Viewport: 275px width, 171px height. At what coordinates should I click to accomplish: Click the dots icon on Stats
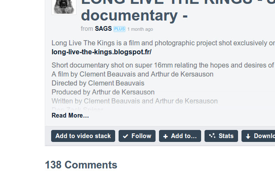[x=212, y=136]
